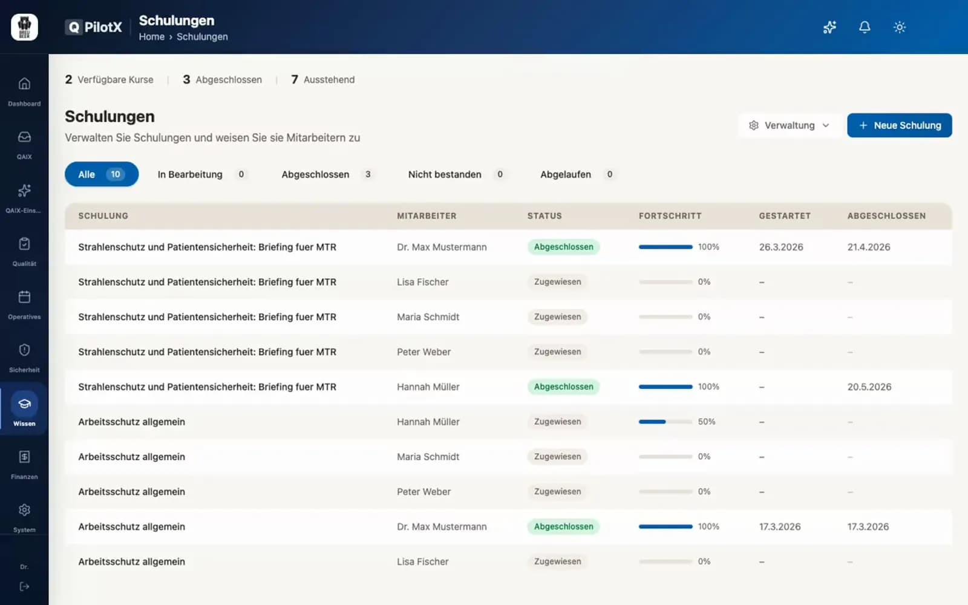Click the Zugewiesen badge in the Maria Schmidt Arbeitsschutz row
The height and width of the screenshot is (605, 968).
(557, 457)
